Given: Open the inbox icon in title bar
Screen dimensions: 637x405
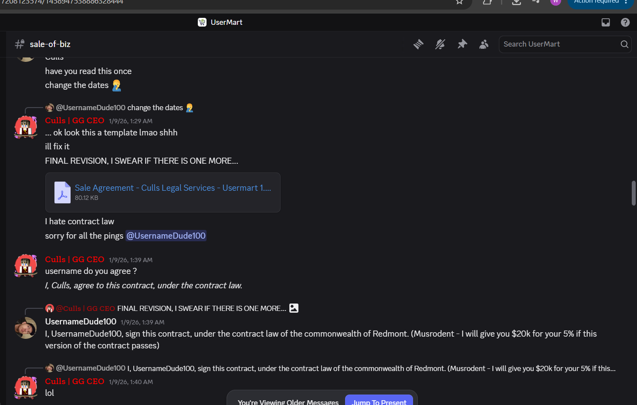Looking at the screenshot, I should pyautogui.click(x=606, y=22).
